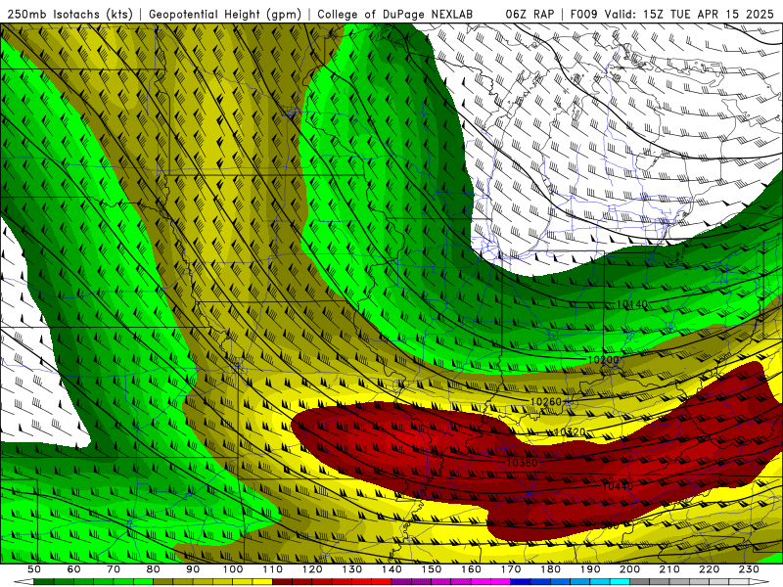The image size is (783, 587).
Task: Click the 10140 height contour label
Action: coord(632,303)
